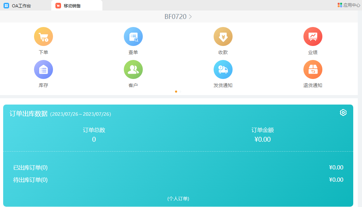Click the 订单总数 order count value
Screen dimensions: 362x207
click(x=94, y=139)
